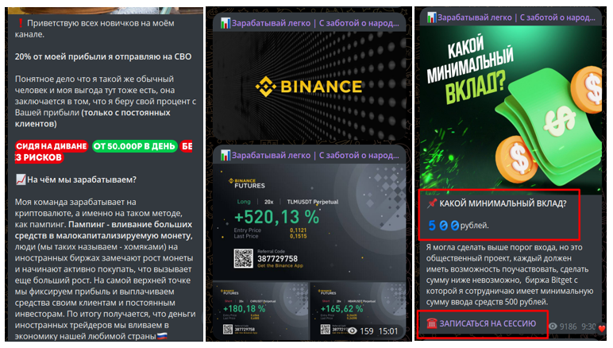Click the pushpin icon beside КАКОЙ МИНИМАЛЬНЫЙ ВКЛАД
The image size is (613, 348).
pos(432,203)
